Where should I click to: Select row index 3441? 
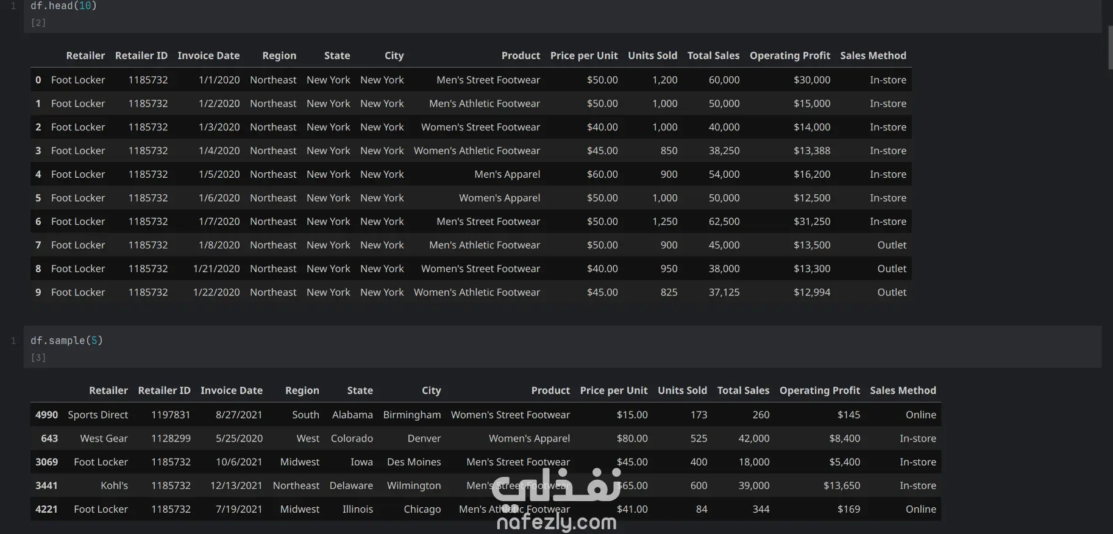[46, 485]
